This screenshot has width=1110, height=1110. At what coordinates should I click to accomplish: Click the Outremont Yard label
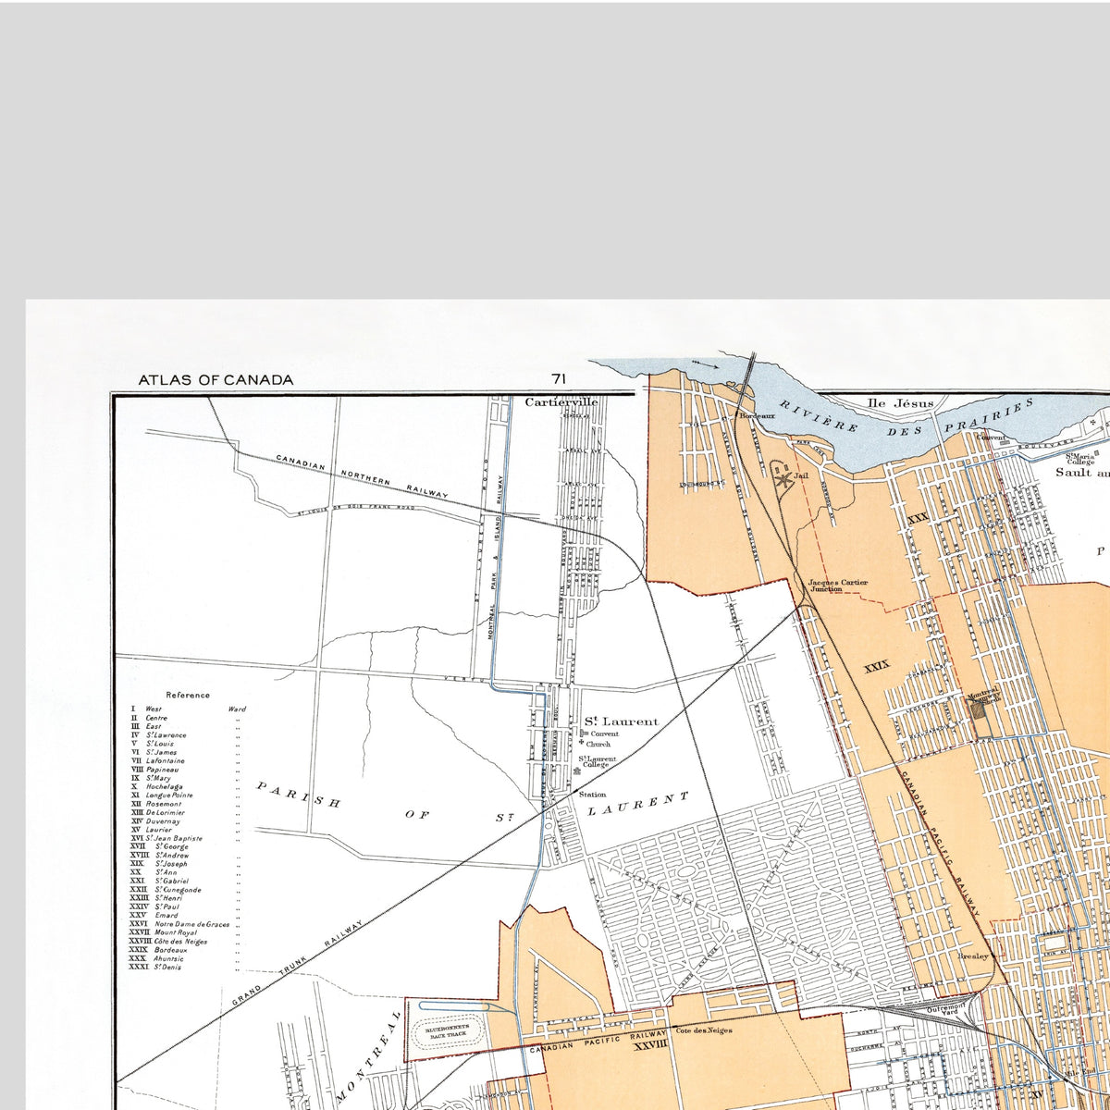click(x=934, y=1003)
